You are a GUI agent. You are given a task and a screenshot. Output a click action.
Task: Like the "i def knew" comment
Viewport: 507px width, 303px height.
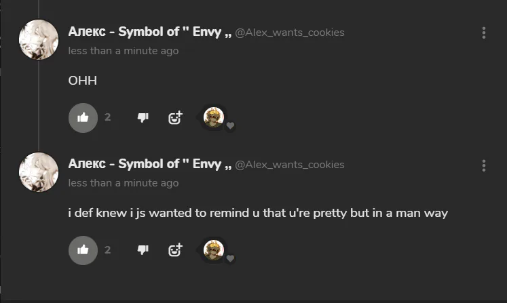[x=83, y=249]
